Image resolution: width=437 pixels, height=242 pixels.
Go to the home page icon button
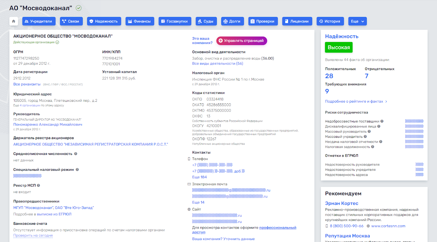click(x=14, y=21)
